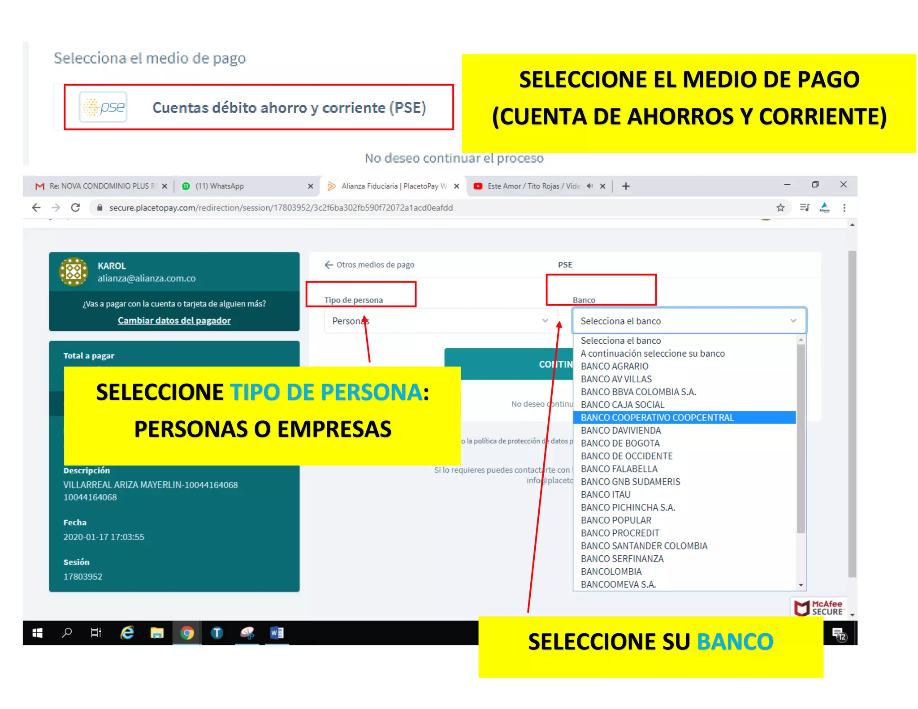Screen dimensions: 918x709
Task: Click the Chrome icon on the taskbar
Action: [187, 632]
